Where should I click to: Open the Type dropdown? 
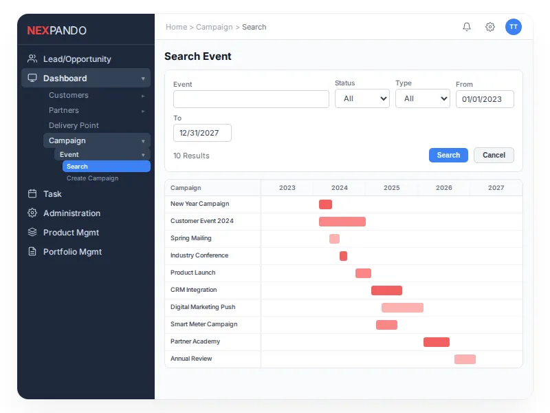[x=423, y=98]
